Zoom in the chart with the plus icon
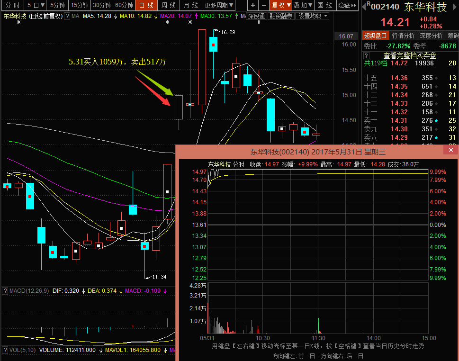459x361 pixels. coord(252,5)
